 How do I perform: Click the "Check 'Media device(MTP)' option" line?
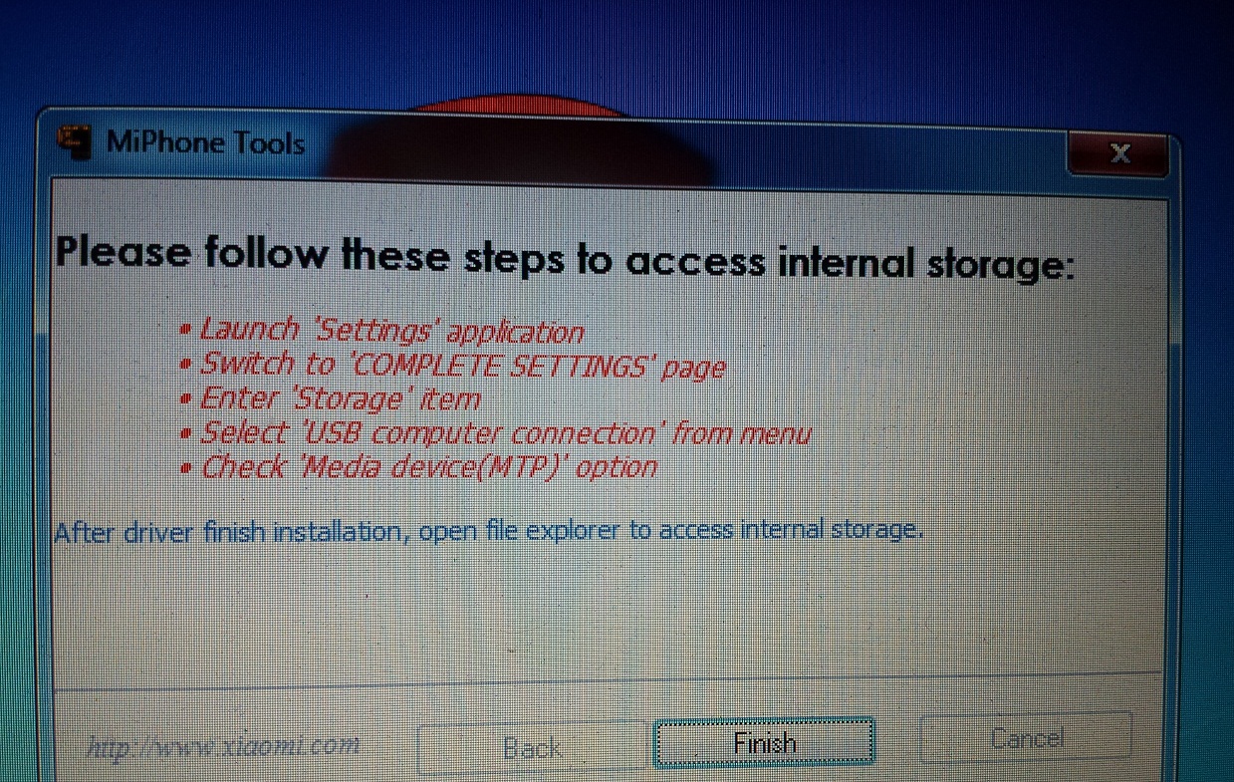pos(428,467)
